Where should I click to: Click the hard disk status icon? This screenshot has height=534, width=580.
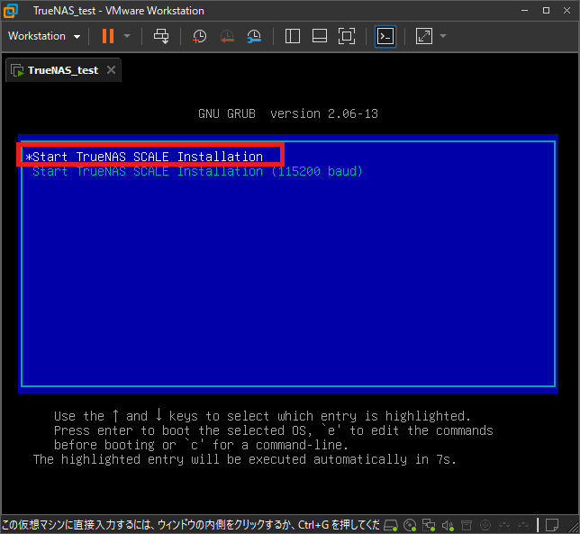(391, 525)
